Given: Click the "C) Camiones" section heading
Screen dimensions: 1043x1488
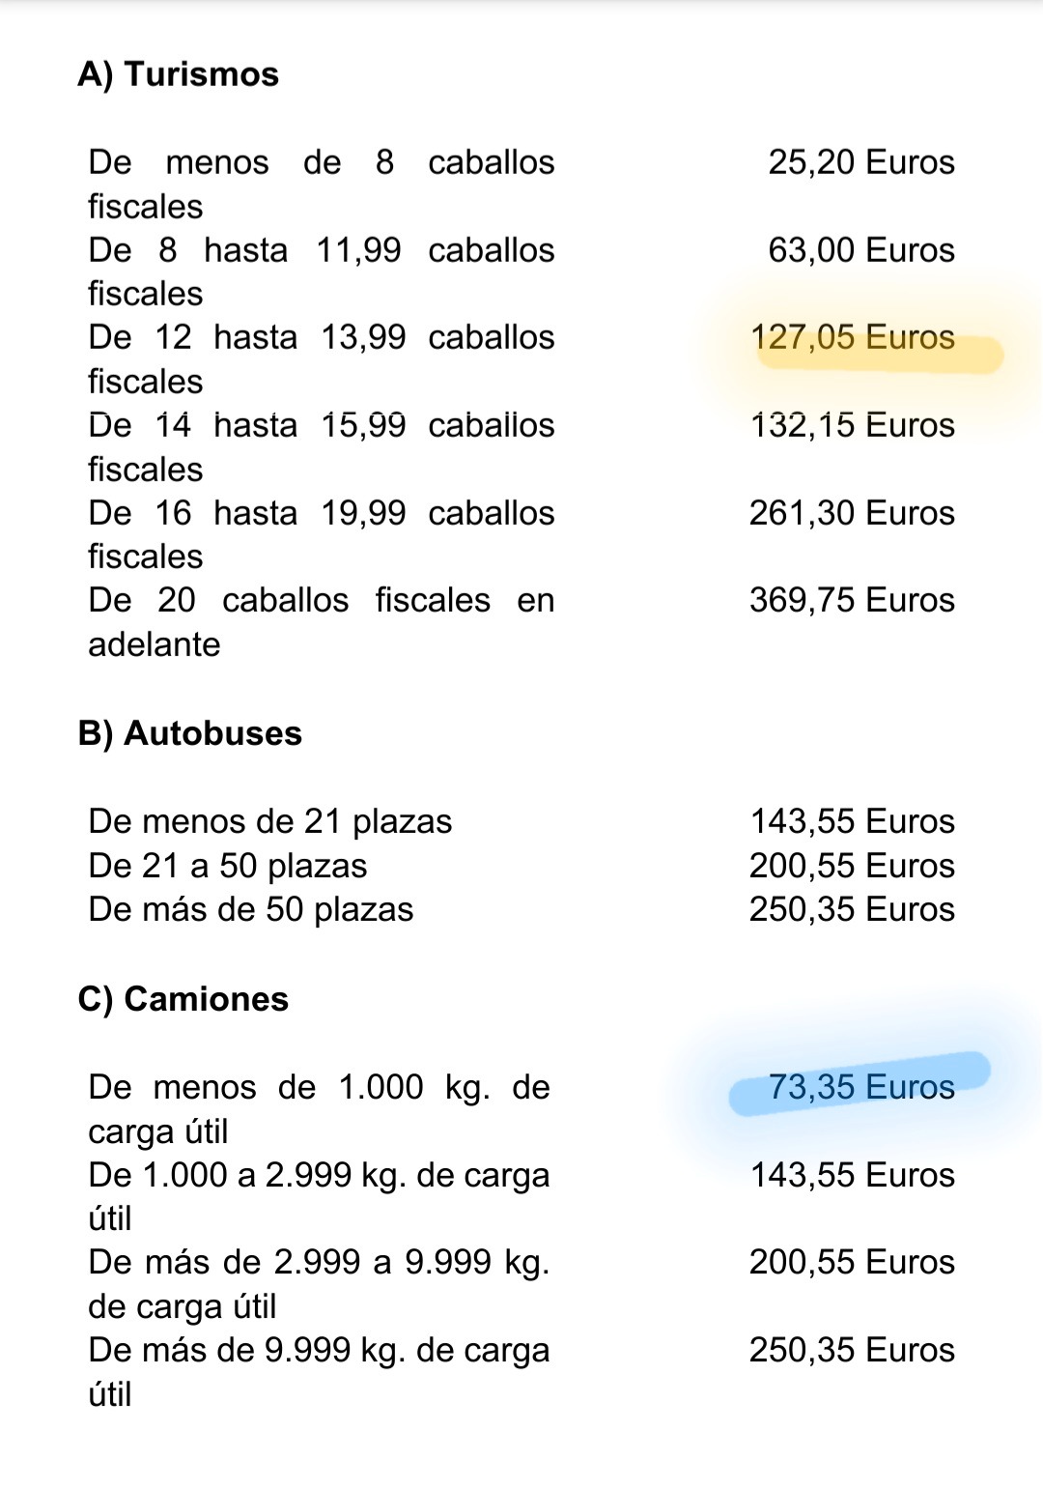Looking at the screenshot, I should 183,999.
